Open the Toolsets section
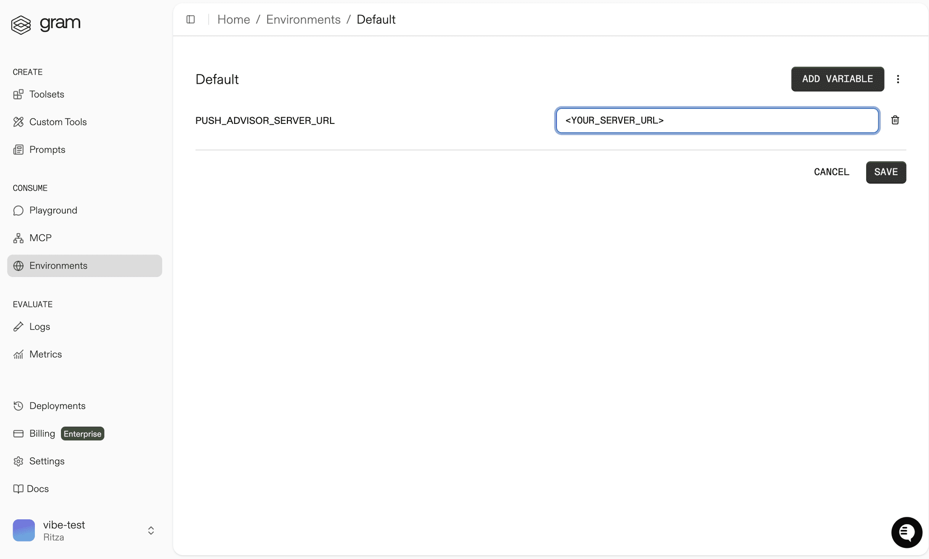This screenshot has width=929, height=559. coord(46,94)
